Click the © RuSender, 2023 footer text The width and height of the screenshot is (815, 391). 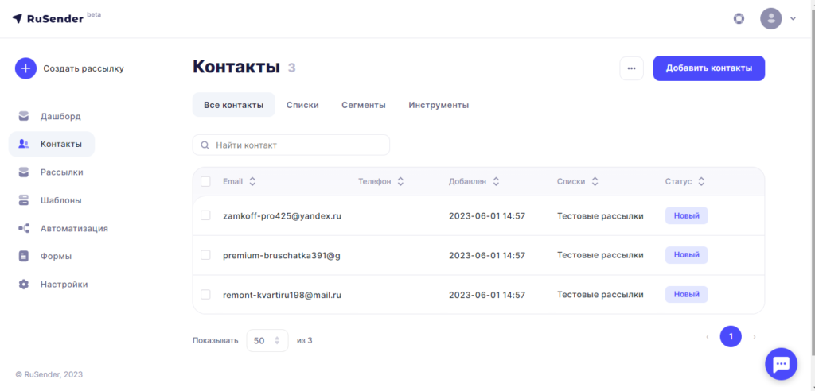(x=49, y=374)
